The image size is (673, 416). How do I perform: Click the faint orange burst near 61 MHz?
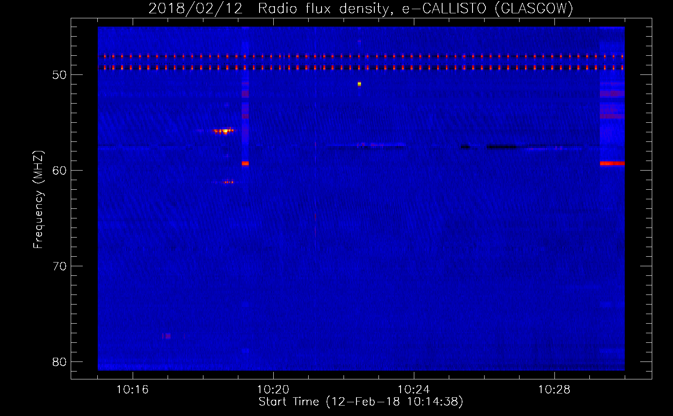228,182
